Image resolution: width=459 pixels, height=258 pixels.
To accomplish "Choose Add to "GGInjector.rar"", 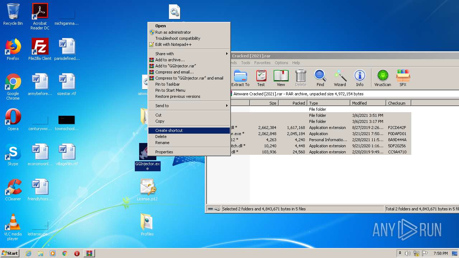I will point(189,66).
